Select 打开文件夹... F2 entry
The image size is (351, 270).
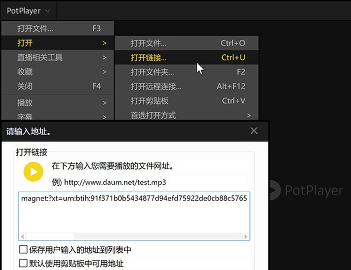187,72
